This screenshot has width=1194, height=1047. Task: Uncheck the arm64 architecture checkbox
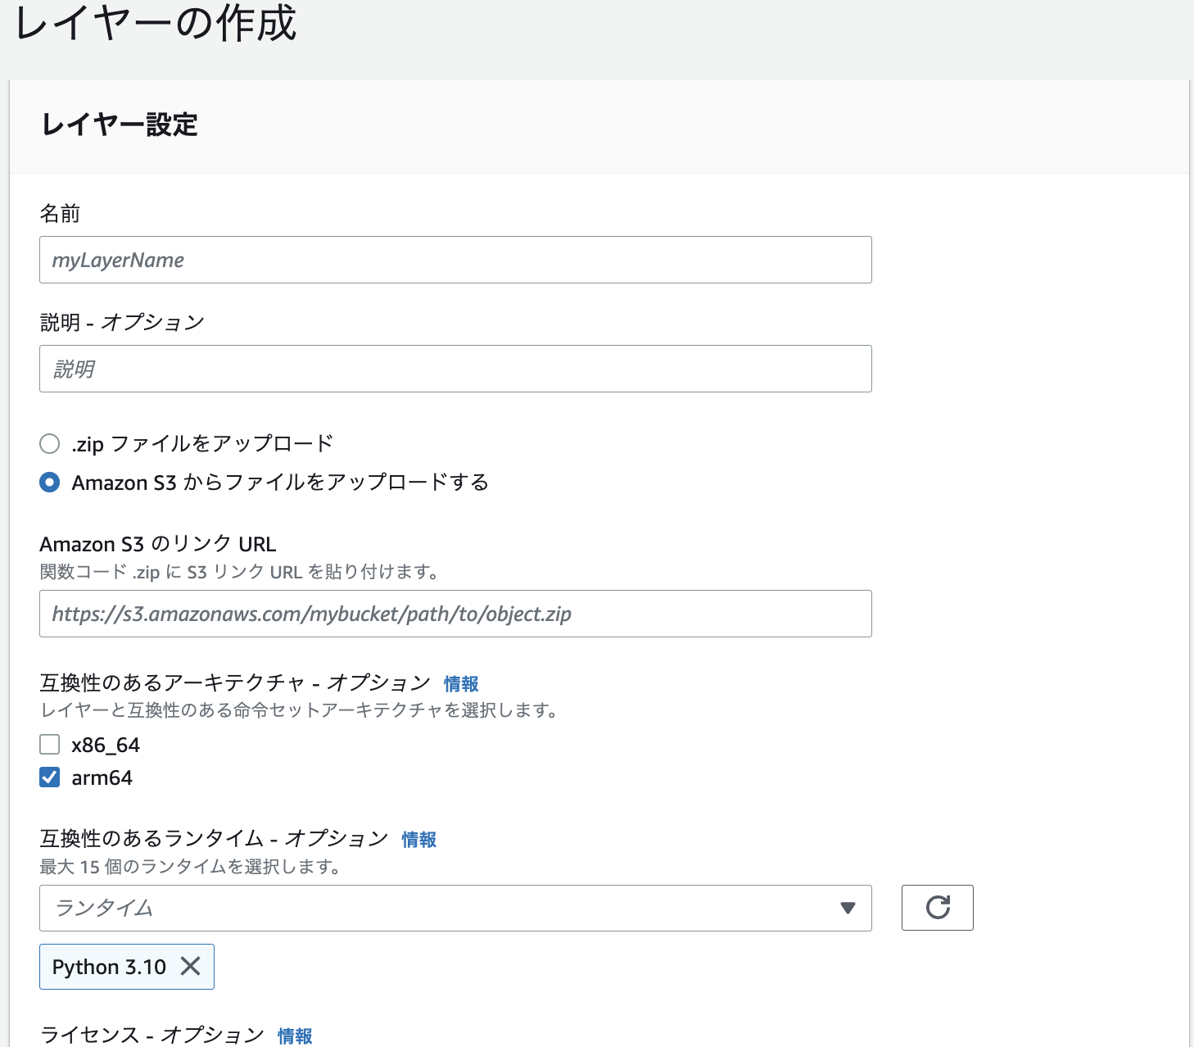click(49, 777)
